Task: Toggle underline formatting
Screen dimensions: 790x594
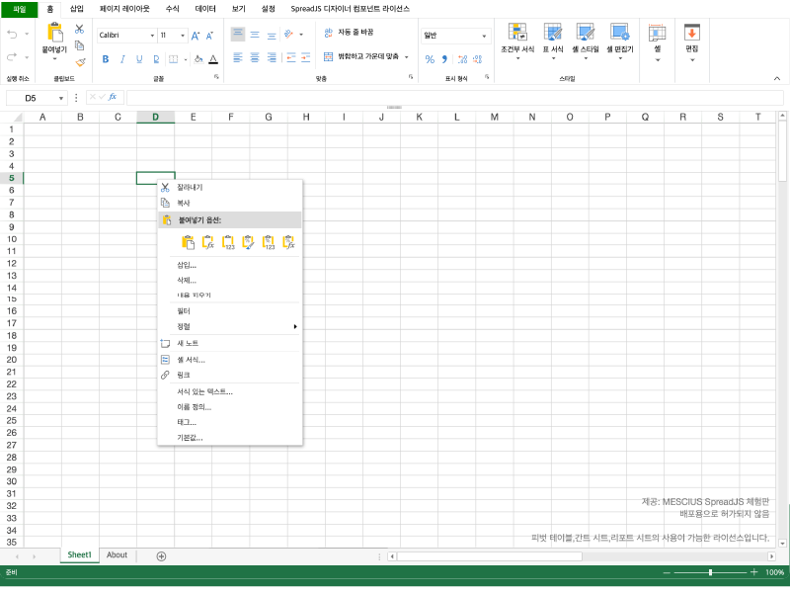Action: tap(139, 59)
